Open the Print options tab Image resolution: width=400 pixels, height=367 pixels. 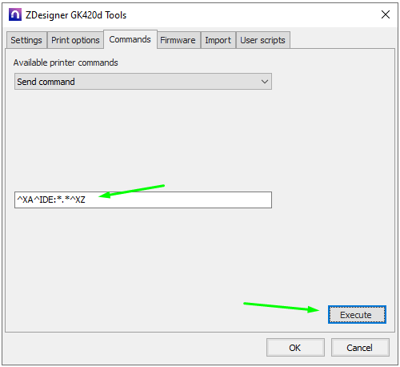[75, 40]
